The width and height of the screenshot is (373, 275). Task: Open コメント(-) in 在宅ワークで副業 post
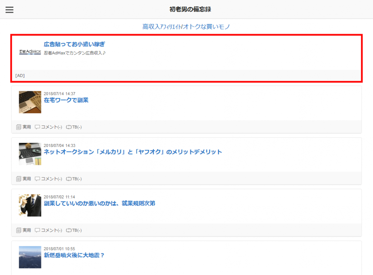tap(51, 127)
